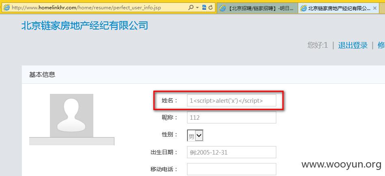Close the 北京链家房地产经纪有限公司 tab
Image resolution: width=385 pixels, height=176 pixels.
[x=375, y=8]
